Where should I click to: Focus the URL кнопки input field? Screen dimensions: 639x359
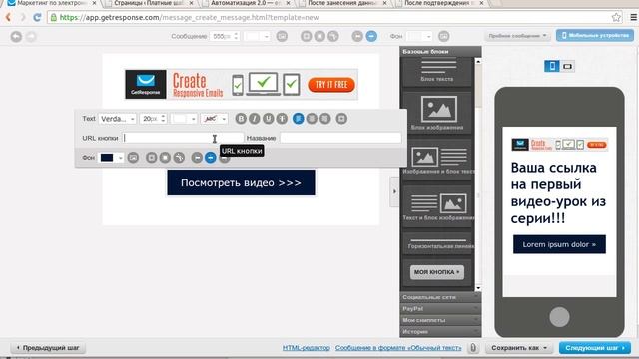coord(183,138)
